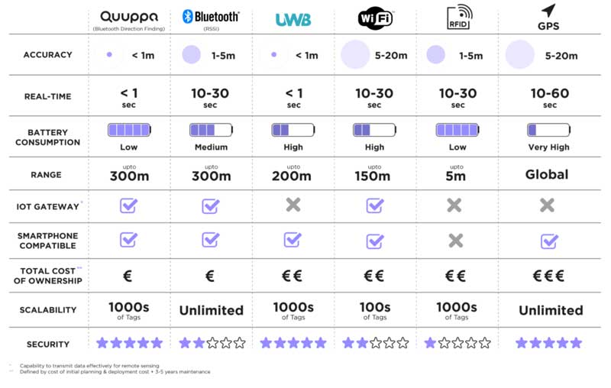Click the GPS accuracy circle

pyautogui.click(x=520, y=55)
